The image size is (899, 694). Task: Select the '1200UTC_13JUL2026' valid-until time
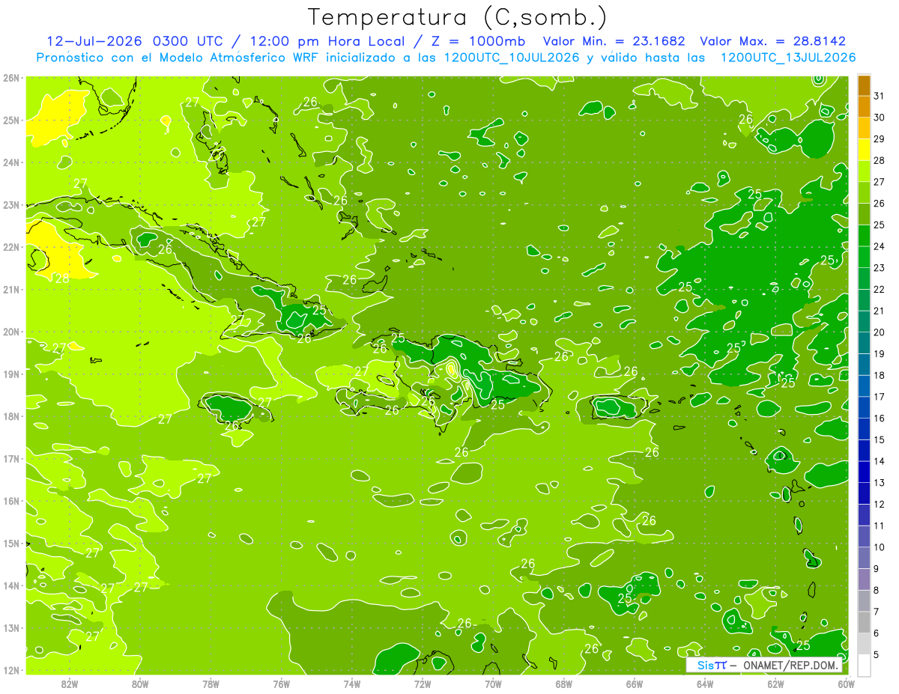788,57
